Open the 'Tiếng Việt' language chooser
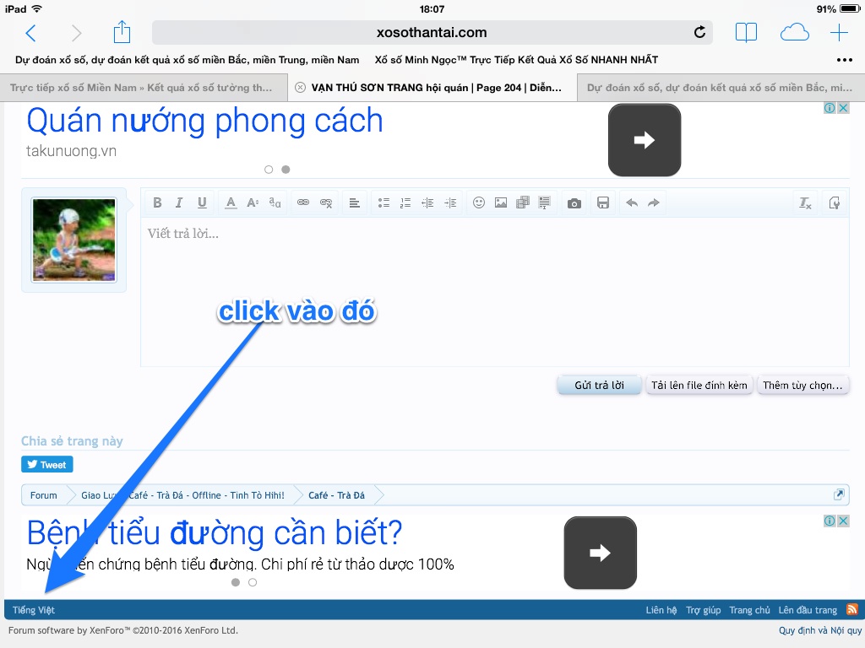This screenshot has height=648, width=865. (x=34, y=610)
